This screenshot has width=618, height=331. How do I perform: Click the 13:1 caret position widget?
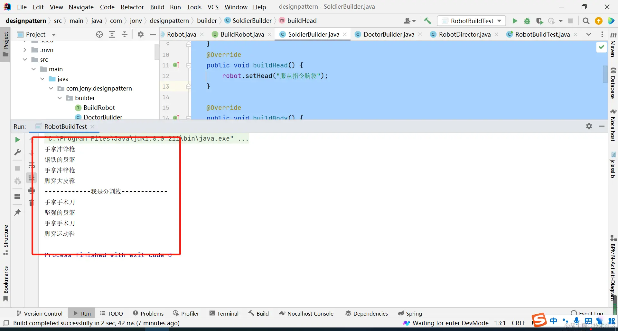point(500,323)
